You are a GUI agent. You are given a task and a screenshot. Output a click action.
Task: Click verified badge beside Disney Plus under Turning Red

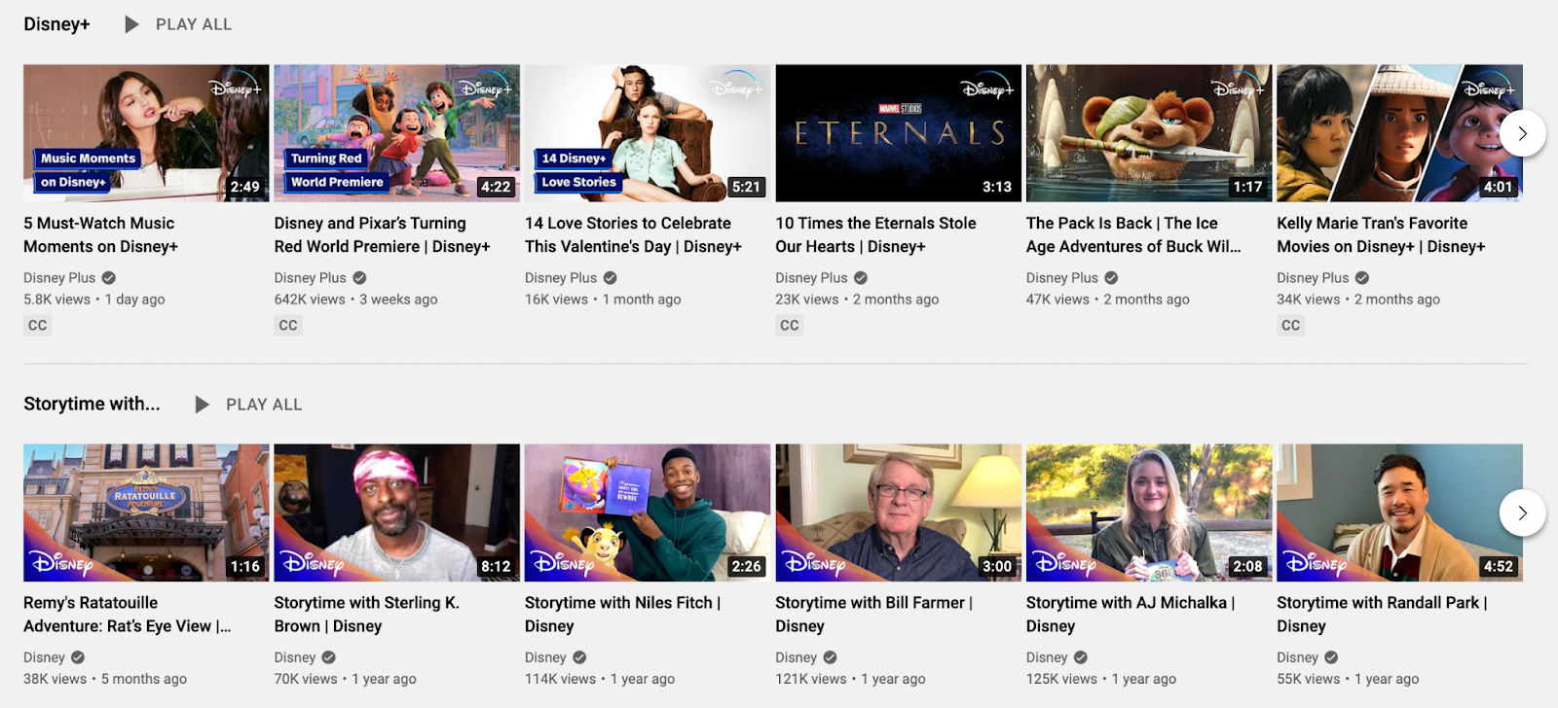click(359, 278)
